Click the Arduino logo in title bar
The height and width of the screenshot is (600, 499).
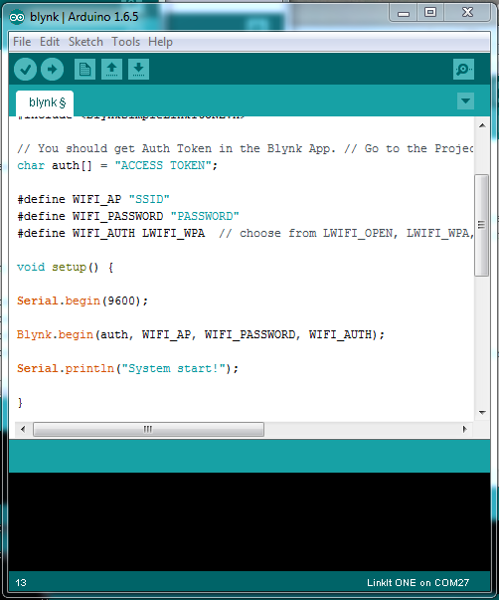click(17, 17)
